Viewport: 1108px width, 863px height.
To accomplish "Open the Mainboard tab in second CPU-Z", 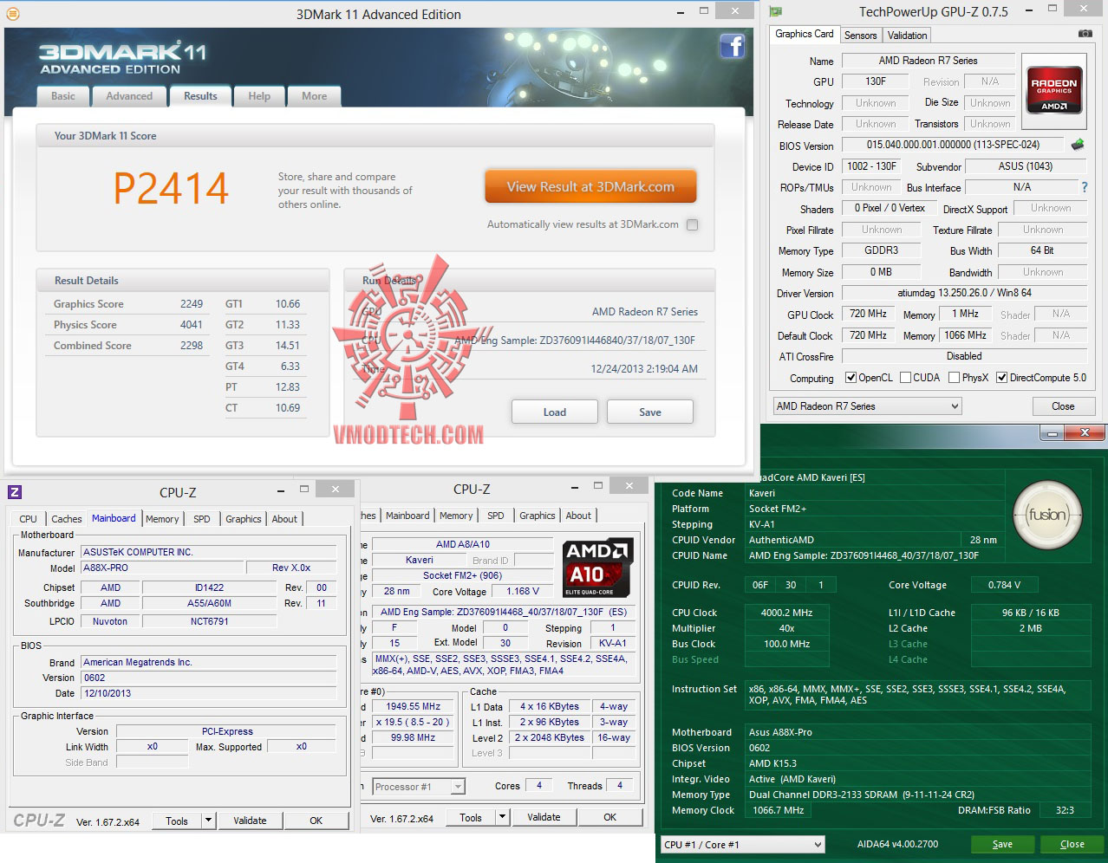I will [x=407, y=516].
